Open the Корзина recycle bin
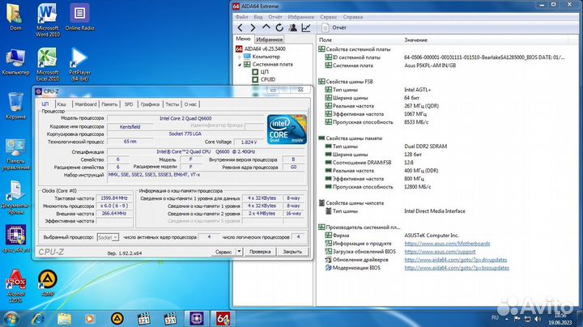 coord(15,106)
